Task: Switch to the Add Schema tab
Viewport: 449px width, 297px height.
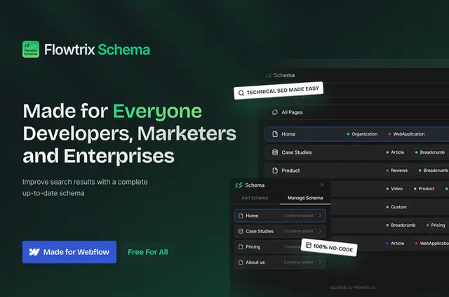Action: 255,198
